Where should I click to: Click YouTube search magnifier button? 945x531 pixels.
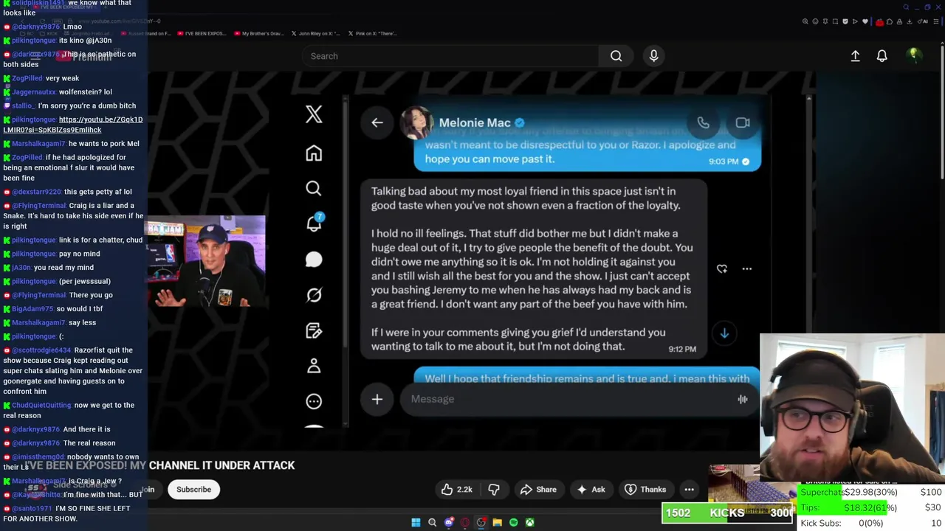click(x=616, y=56)
